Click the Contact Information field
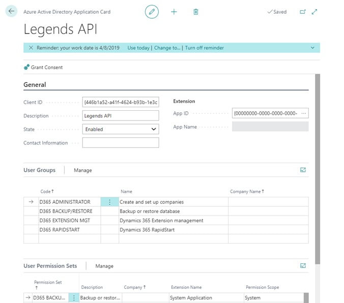The image size is (344, 303). [x=121, y=143]
